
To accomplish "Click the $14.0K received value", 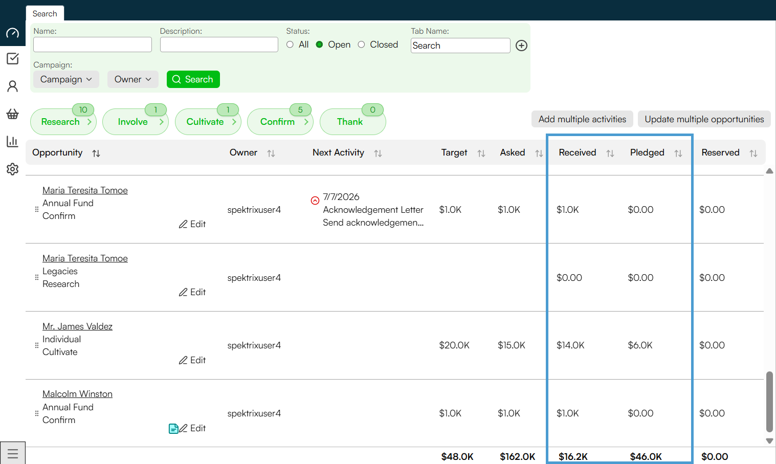I will (570, 345).
